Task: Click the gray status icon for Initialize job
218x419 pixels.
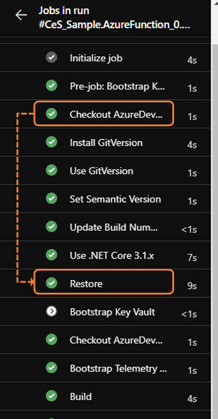Action: pos(51,57)
